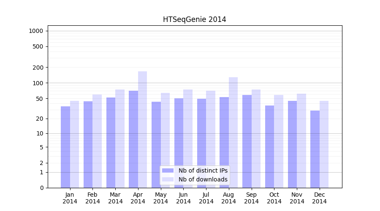The height and width of the screenshot is (211, 380).
Task: Select the 0 y-axis tick label
Action: (41, 188)
